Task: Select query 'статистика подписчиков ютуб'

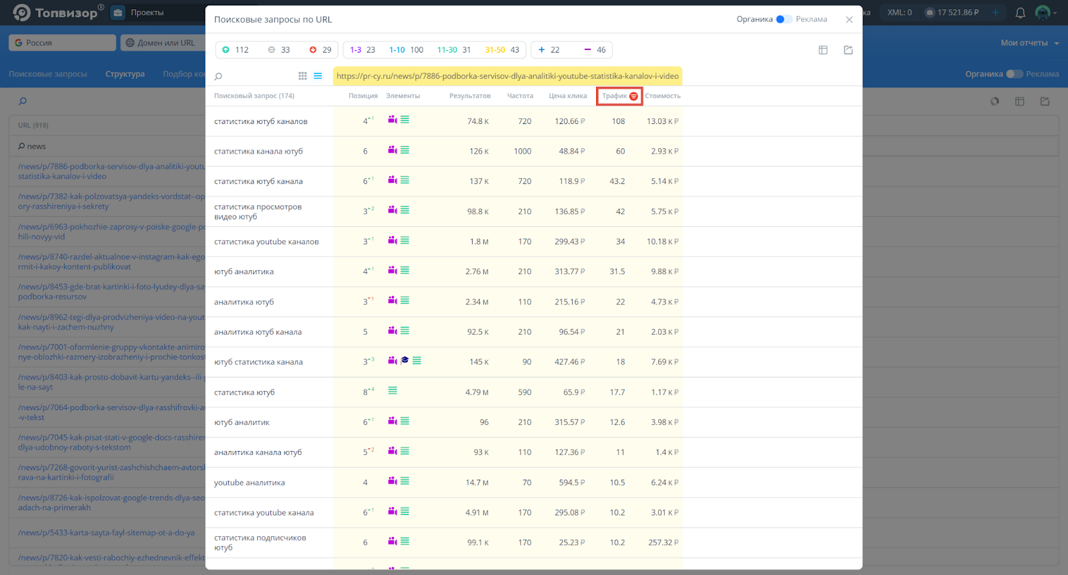Action: pyautogui.click(x=260, y=542)
